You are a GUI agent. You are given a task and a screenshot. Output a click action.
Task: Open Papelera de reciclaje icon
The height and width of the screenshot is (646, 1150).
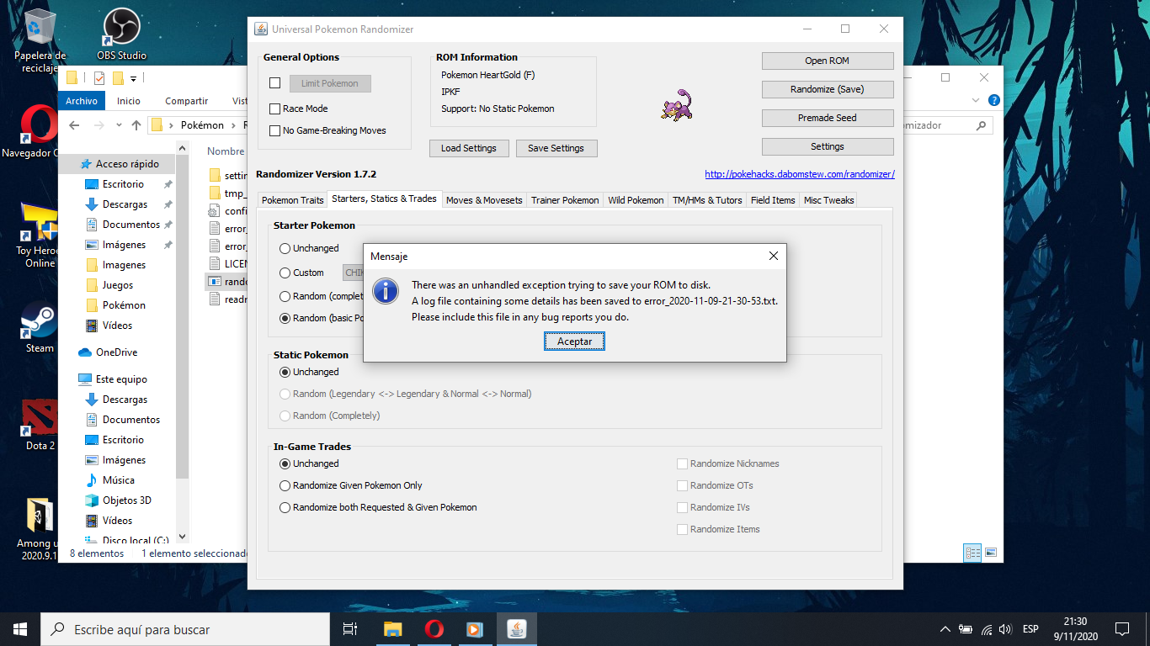click(40, 29)
